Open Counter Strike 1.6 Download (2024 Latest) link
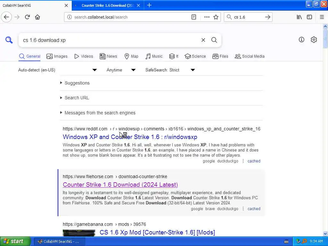The width and height of the screenshot is (328, 246). [x=120, y=185]
